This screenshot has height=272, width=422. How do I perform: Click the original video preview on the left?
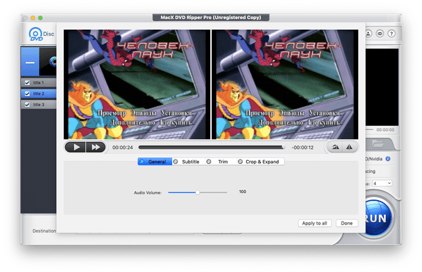point(137,84)
